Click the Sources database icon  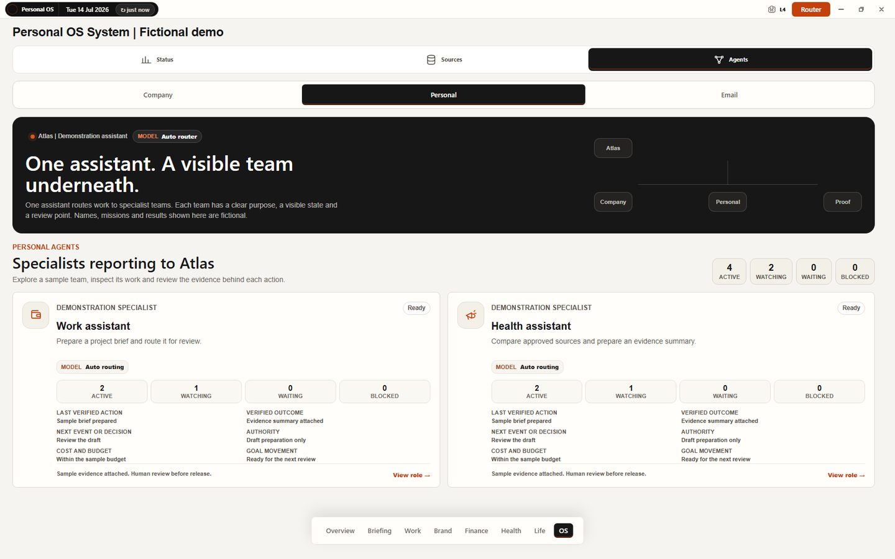(x=431, y=60)
